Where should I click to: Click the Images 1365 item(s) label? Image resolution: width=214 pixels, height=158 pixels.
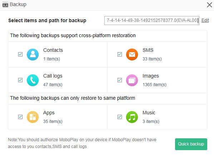click(154, 85)
